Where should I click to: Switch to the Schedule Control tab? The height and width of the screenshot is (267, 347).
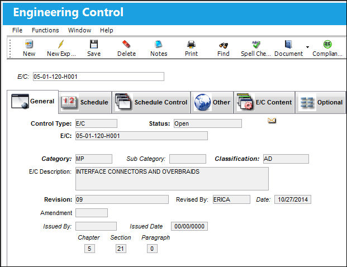(x=151, y=102)
